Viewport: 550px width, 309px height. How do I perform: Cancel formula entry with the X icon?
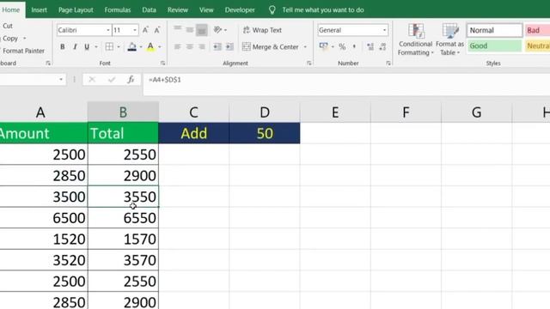point(92,80)
